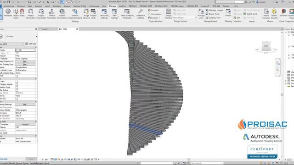Click the ViewCube in the 3D view
The height and width of the screenshot is (165, 294).
click(x=266, y=46)
